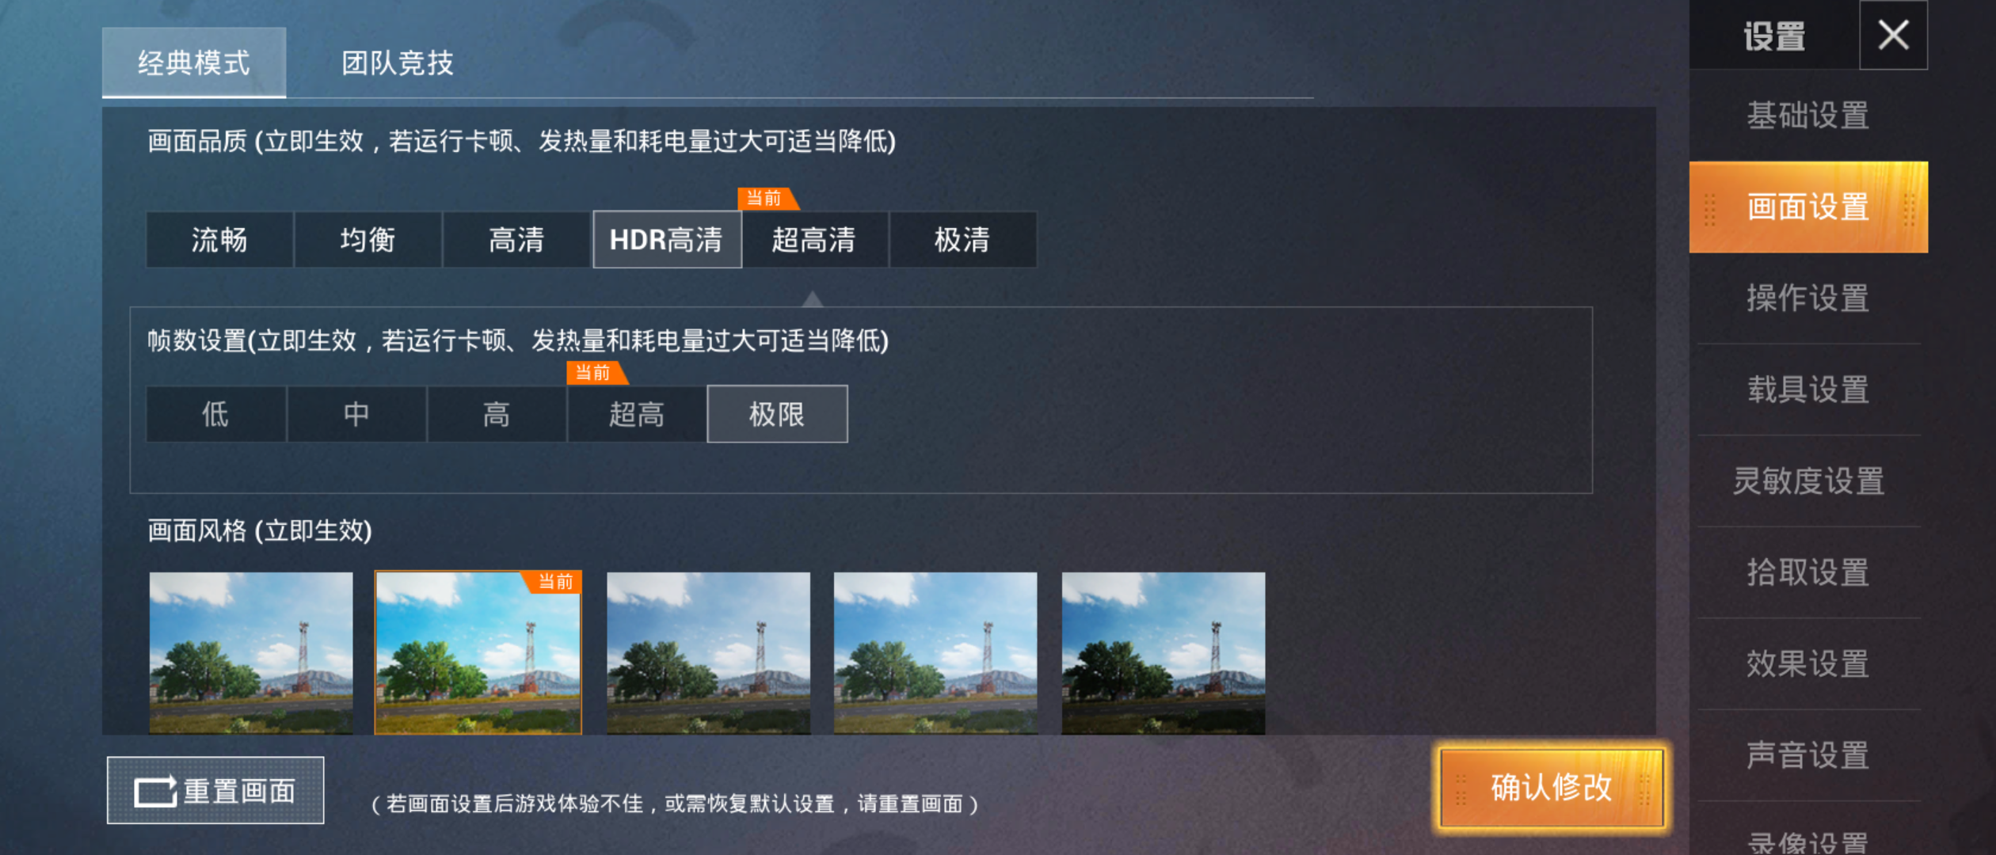The image size is (1996, 855).
Task: Click 重置画面 reset button
Action: pyautogui.click(x=215, y=790)
